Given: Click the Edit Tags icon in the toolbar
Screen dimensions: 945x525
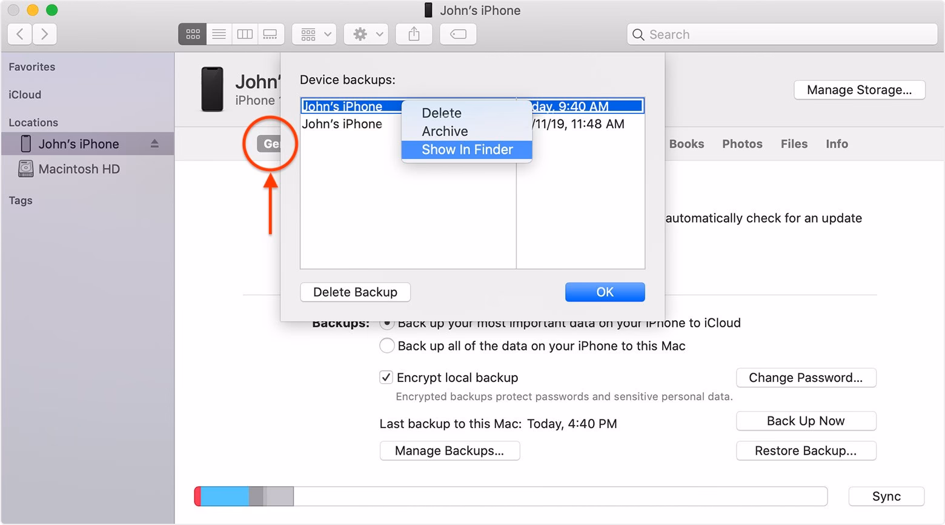Looking at the screenshot, I should (x=458, y=34).
